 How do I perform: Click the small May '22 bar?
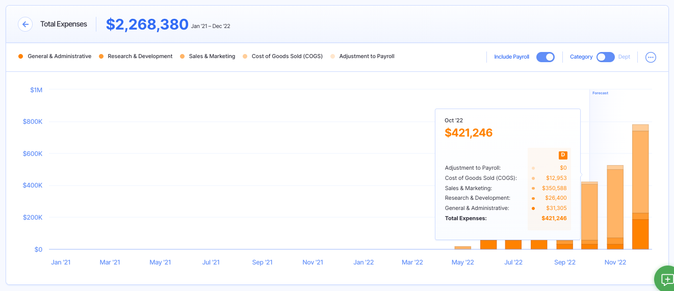[462, 248]
